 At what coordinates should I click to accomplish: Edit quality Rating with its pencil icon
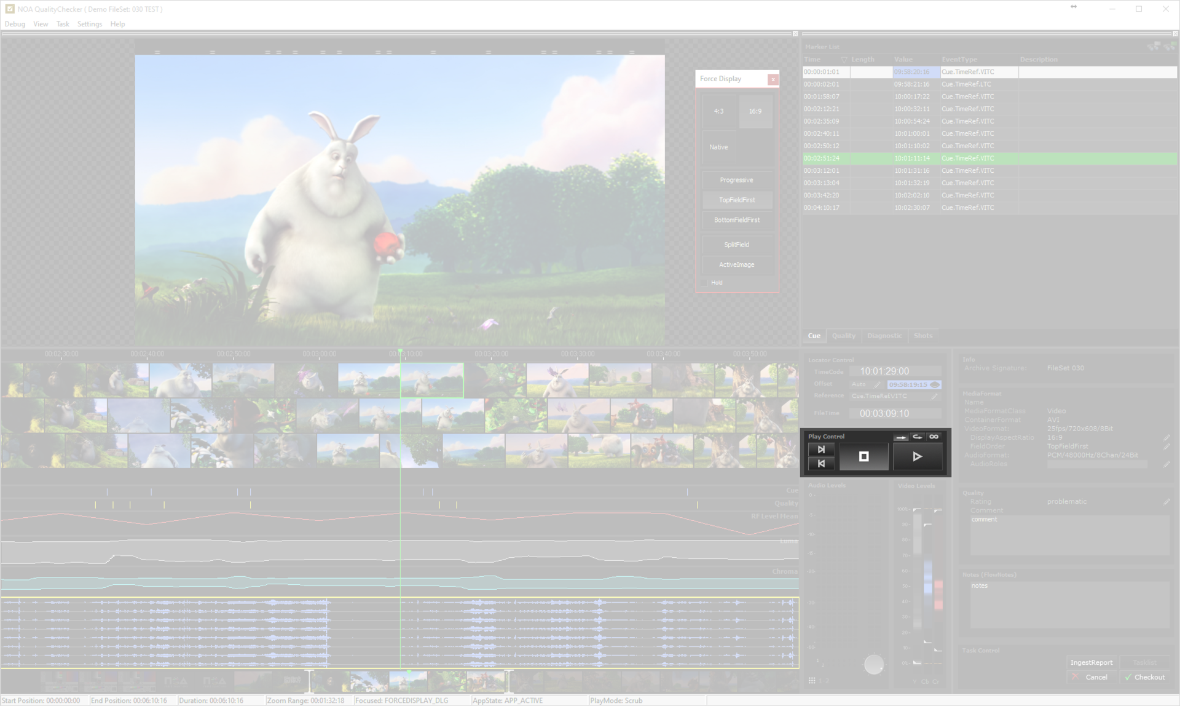[1166, 502]
